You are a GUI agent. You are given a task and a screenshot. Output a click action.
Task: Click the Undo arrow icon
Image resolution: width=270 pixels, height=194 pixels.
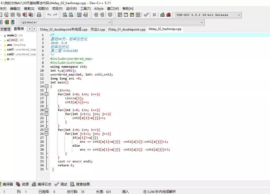click(49, 15)
